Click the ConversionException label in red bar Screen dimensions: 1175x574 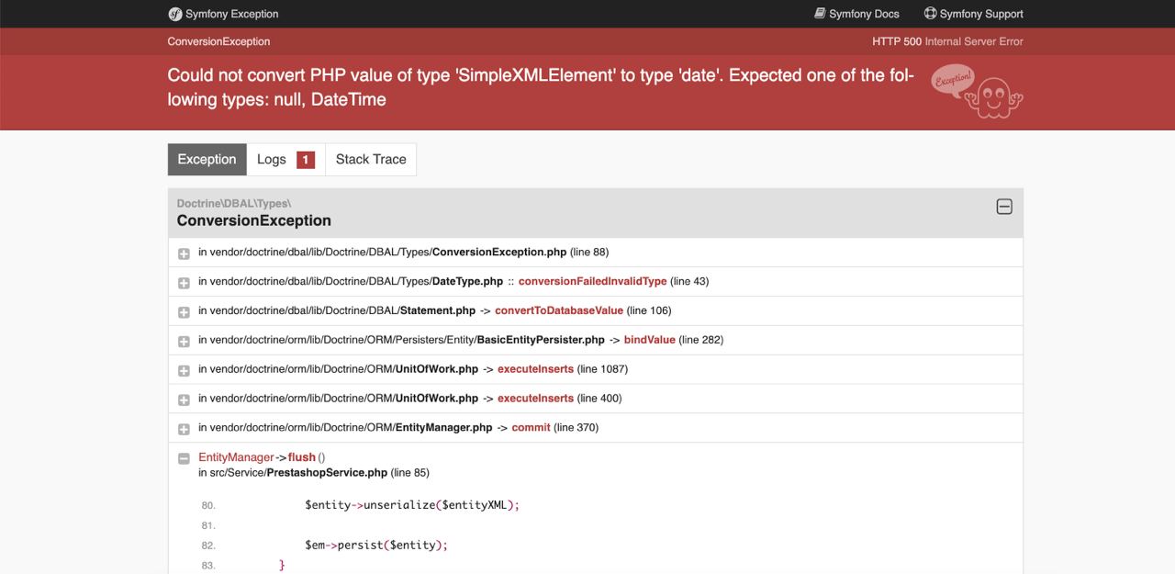(218, 41)
